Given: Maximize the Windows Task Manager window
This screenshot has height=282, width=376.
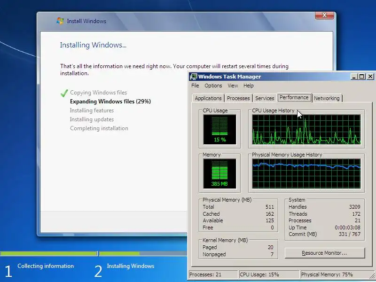Looking at the screenshot, I should tap(361, 77).
